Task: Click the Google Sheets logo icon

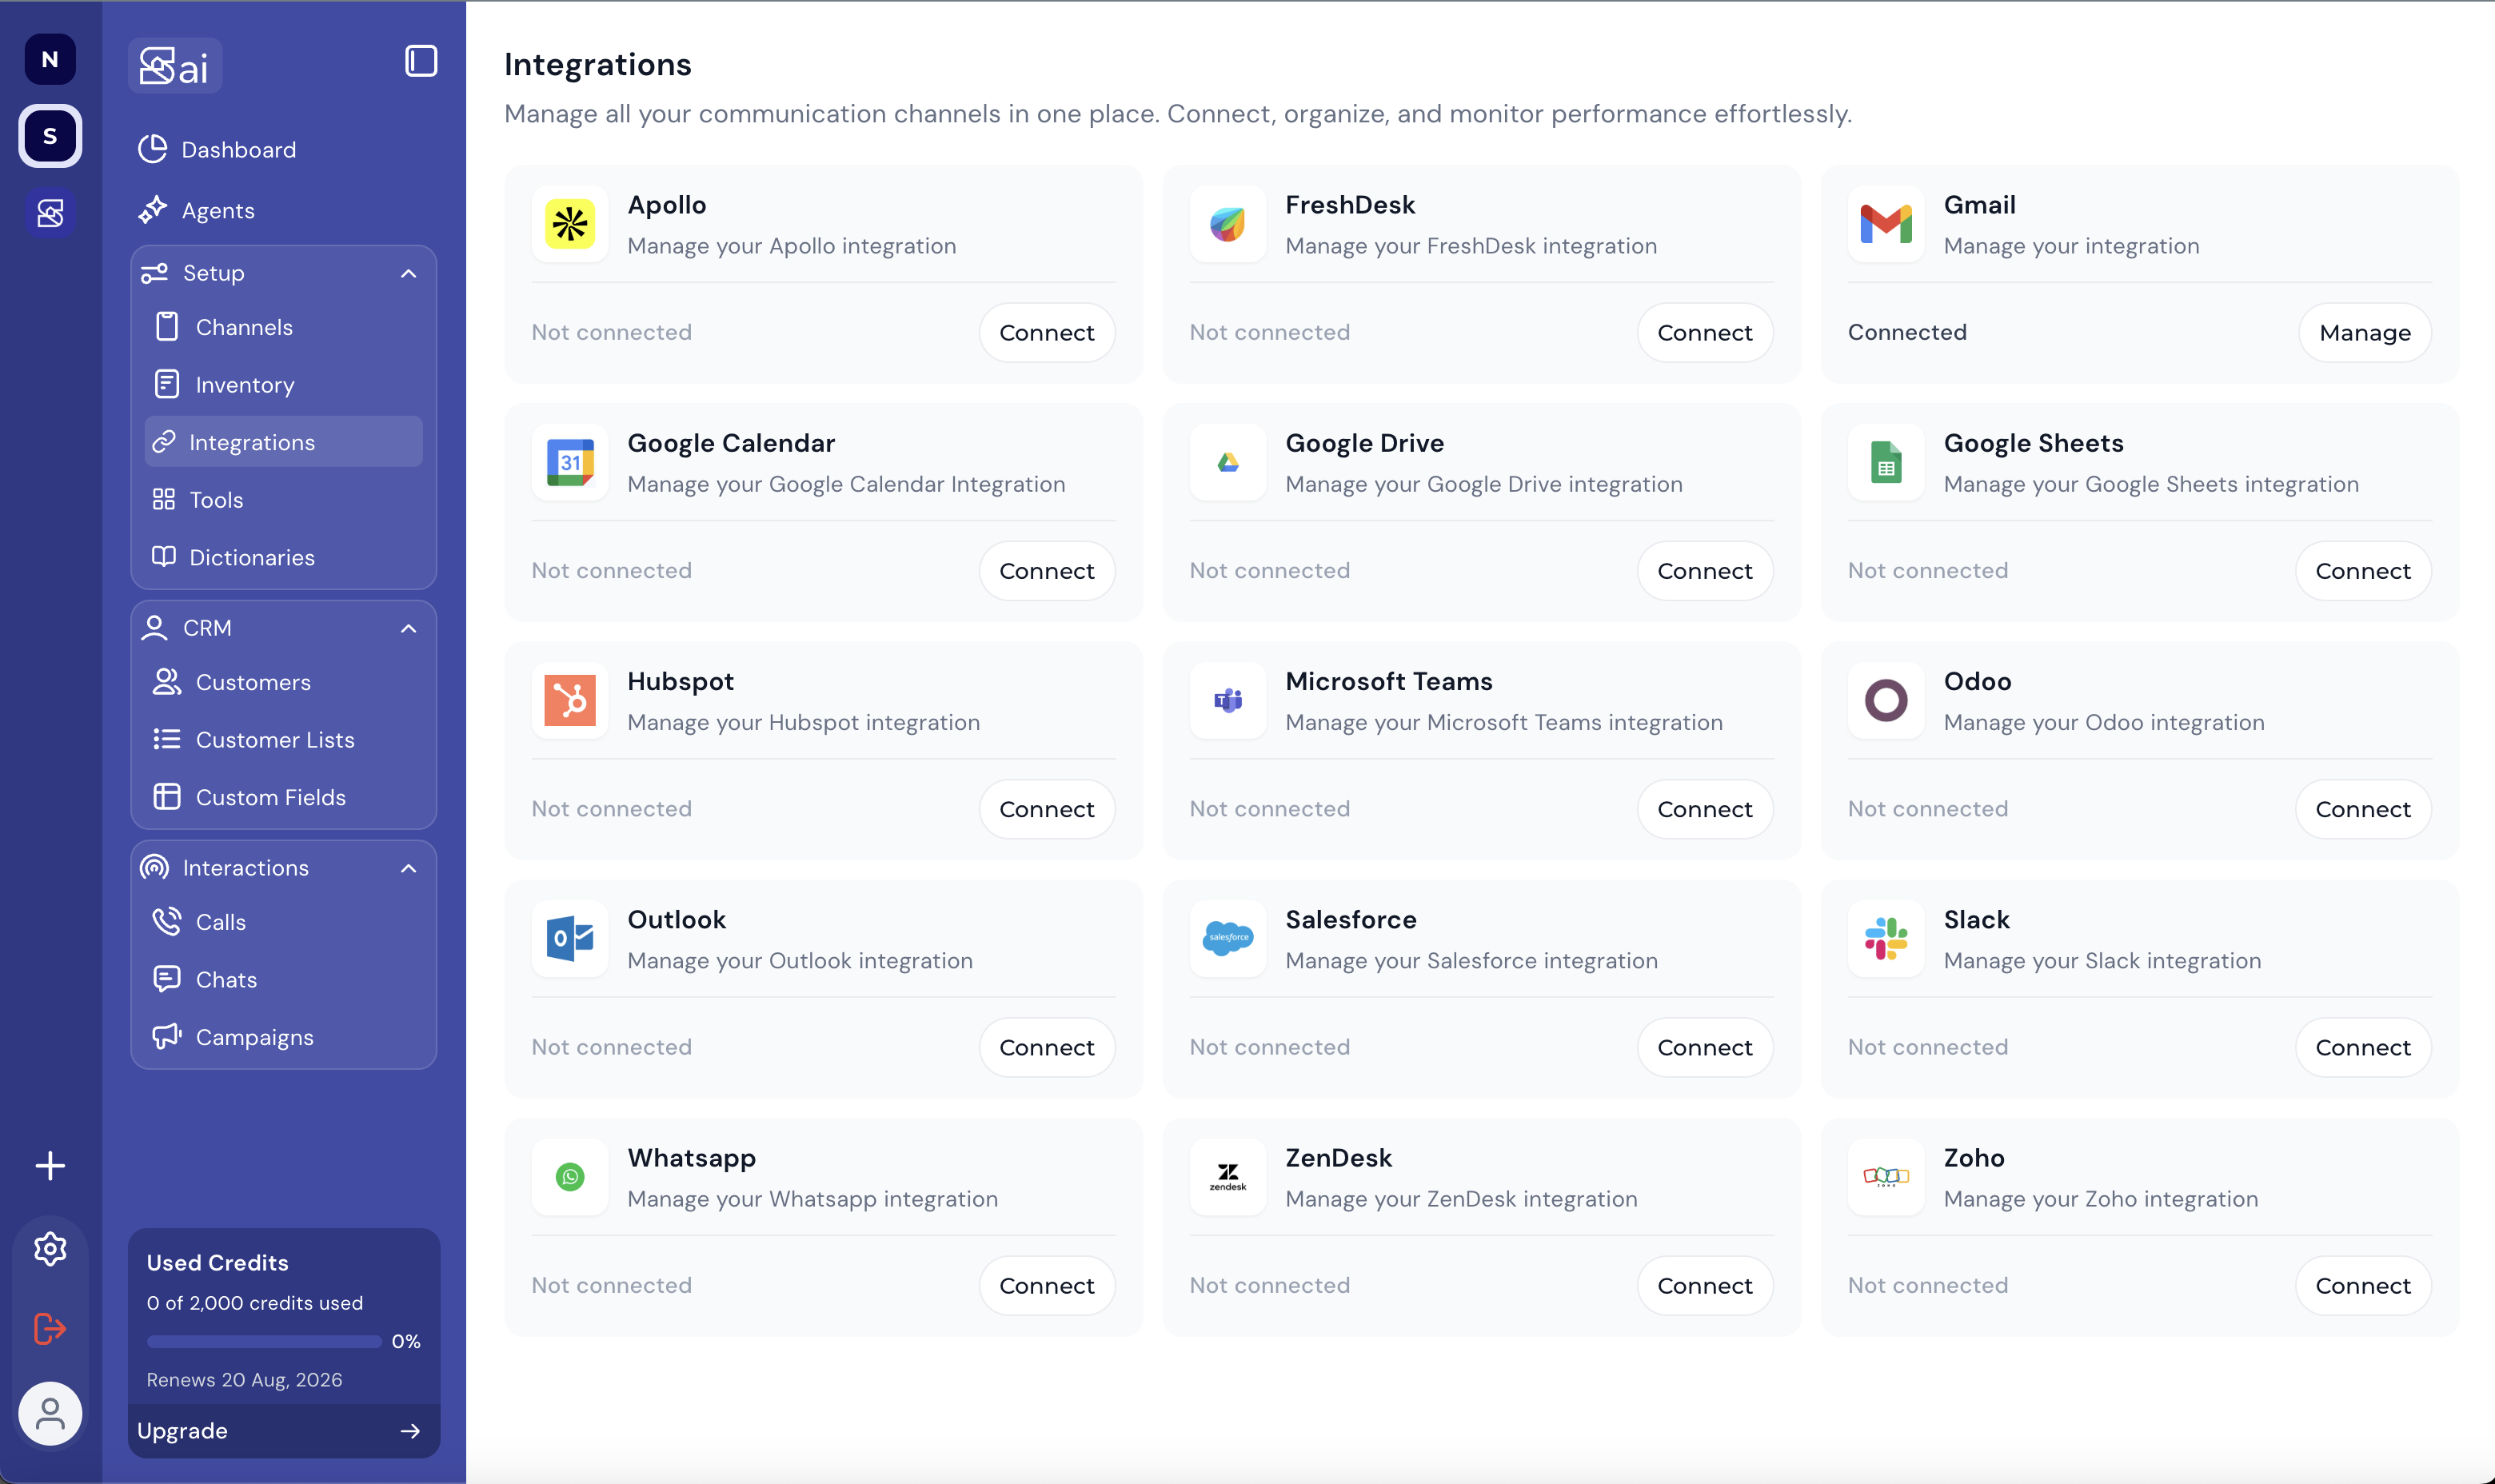Action: [x=1886, y=462]
